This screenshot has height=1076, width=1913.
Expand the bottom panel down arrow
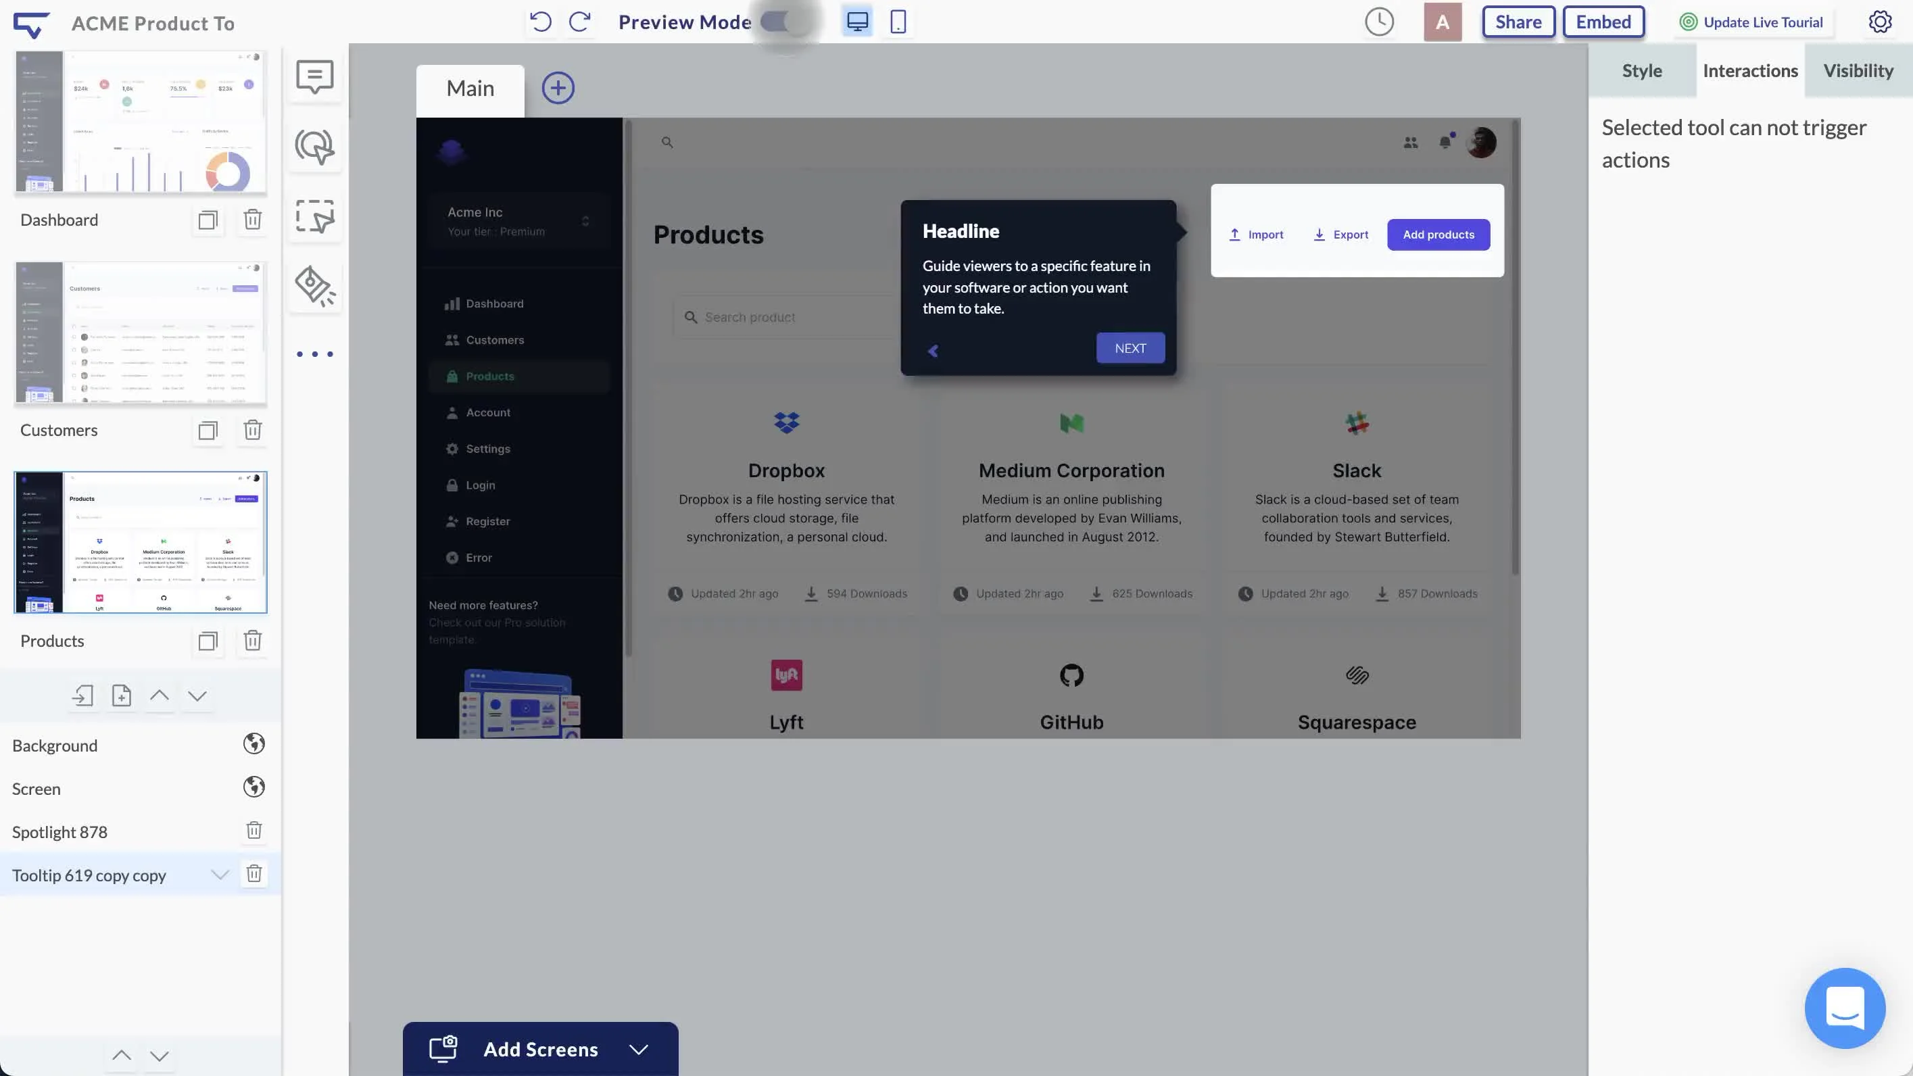(x=160, y=1056)
